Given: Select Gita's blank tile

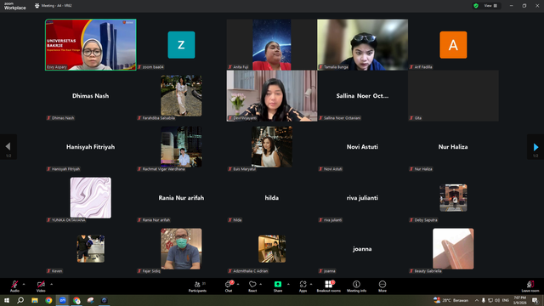Looking at the screenshot, I should (453, 96).
